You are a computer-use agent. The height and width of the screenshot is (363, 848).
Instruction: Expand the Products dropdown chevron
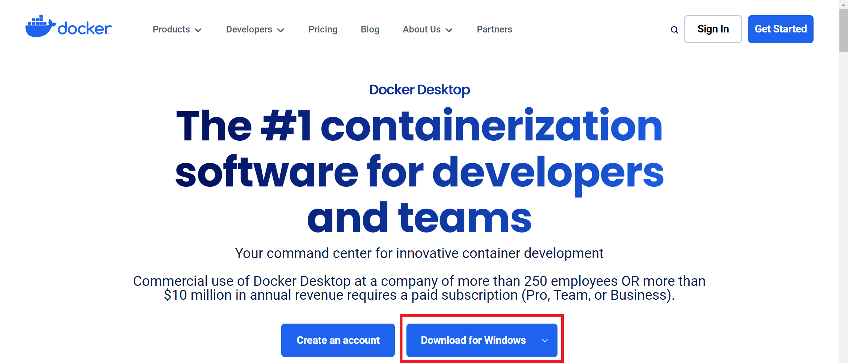[x=198, y=30]
